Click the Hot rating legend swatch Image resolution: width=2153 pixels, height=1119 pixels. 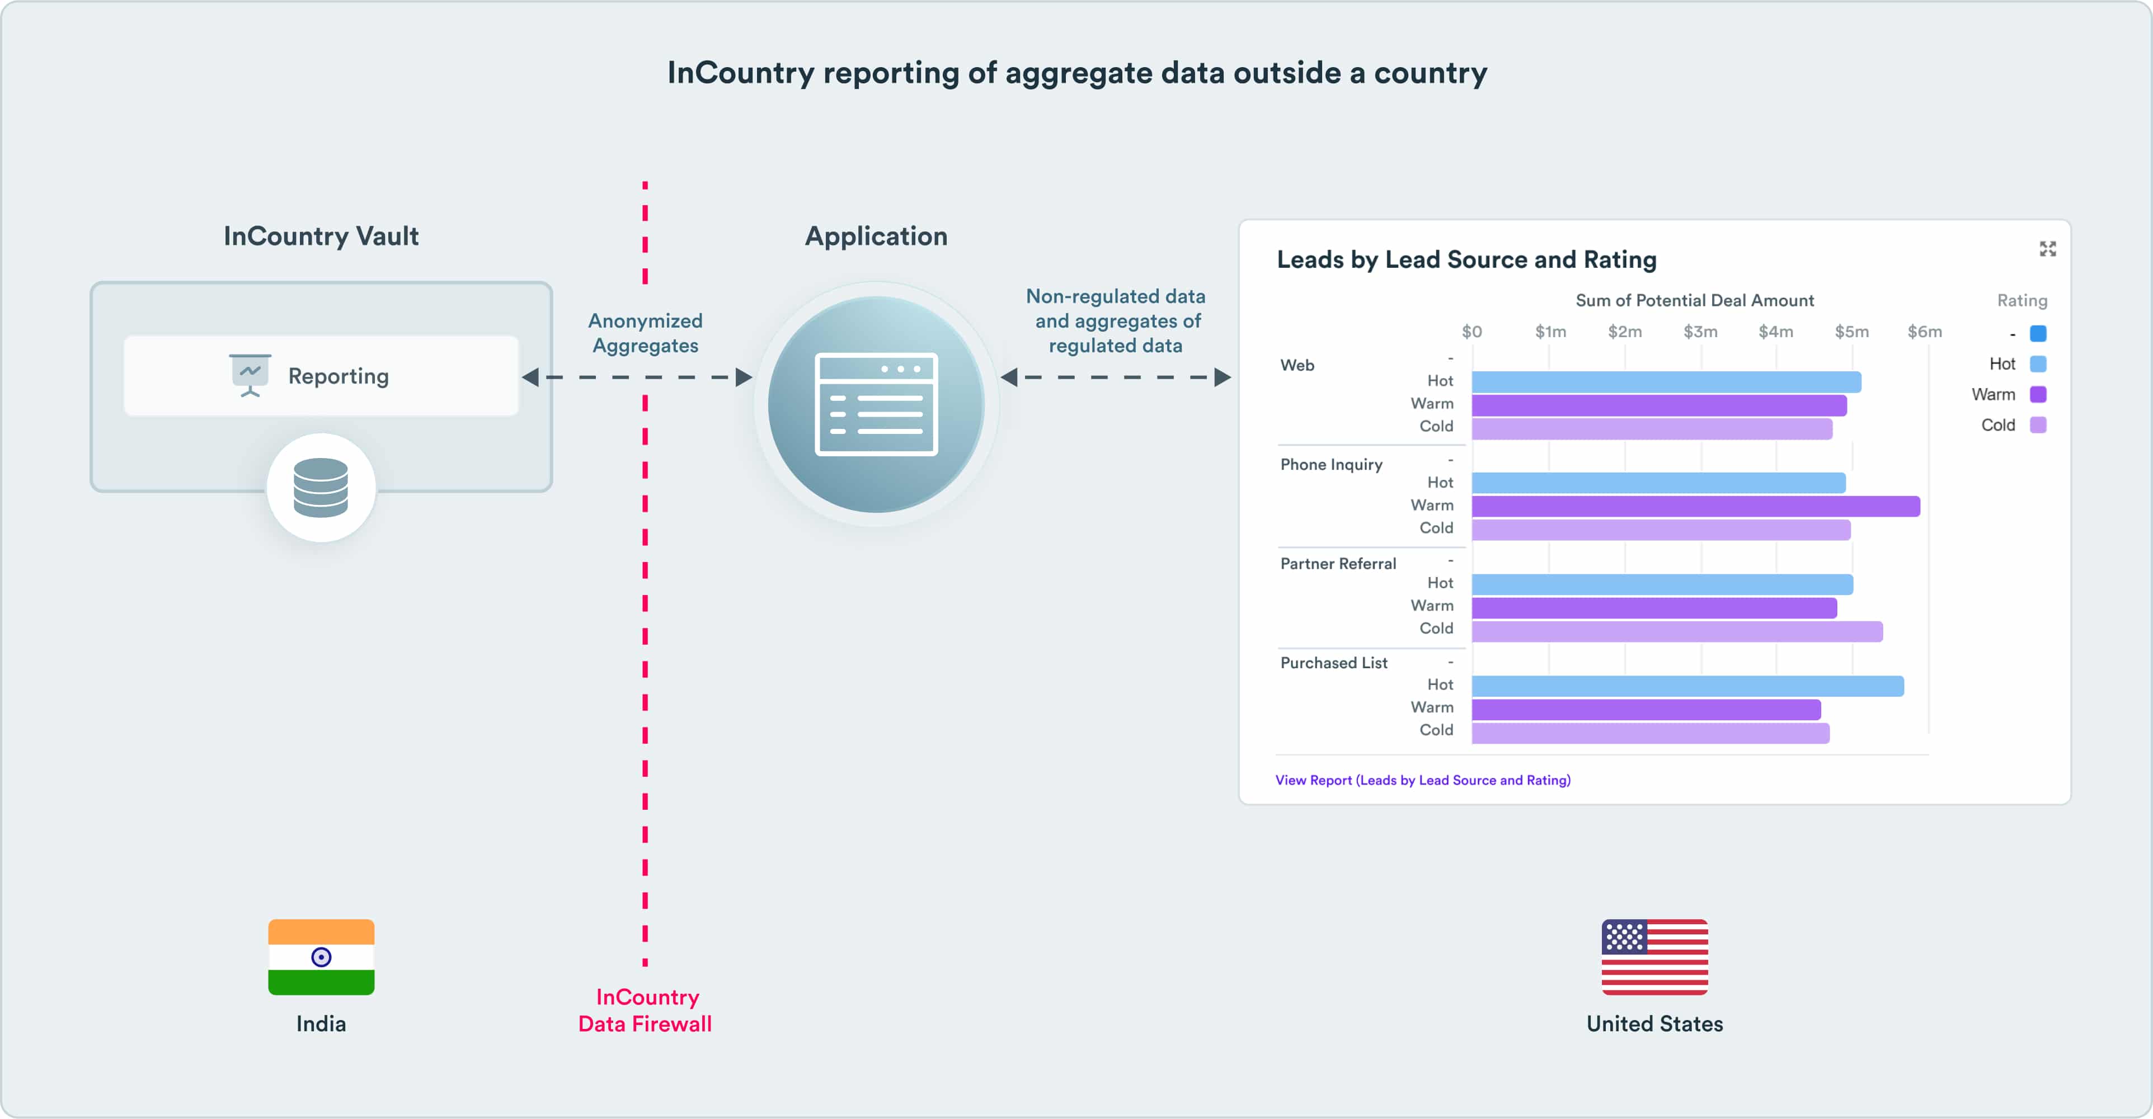pos(2038,364)
